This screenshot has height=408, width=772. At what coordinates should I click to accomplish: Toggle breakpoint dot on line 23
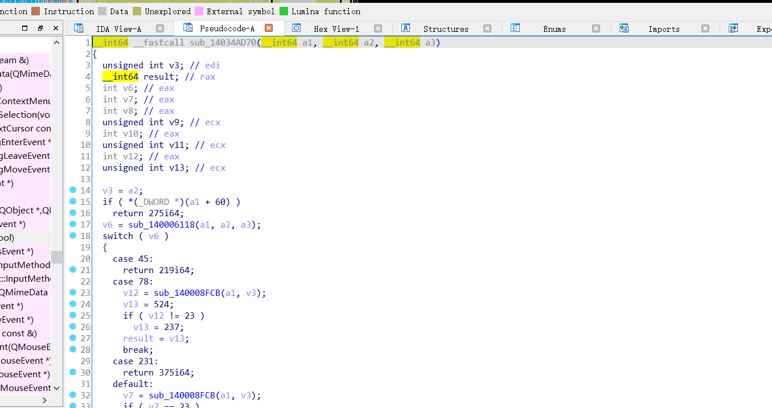tap(73, 292)
